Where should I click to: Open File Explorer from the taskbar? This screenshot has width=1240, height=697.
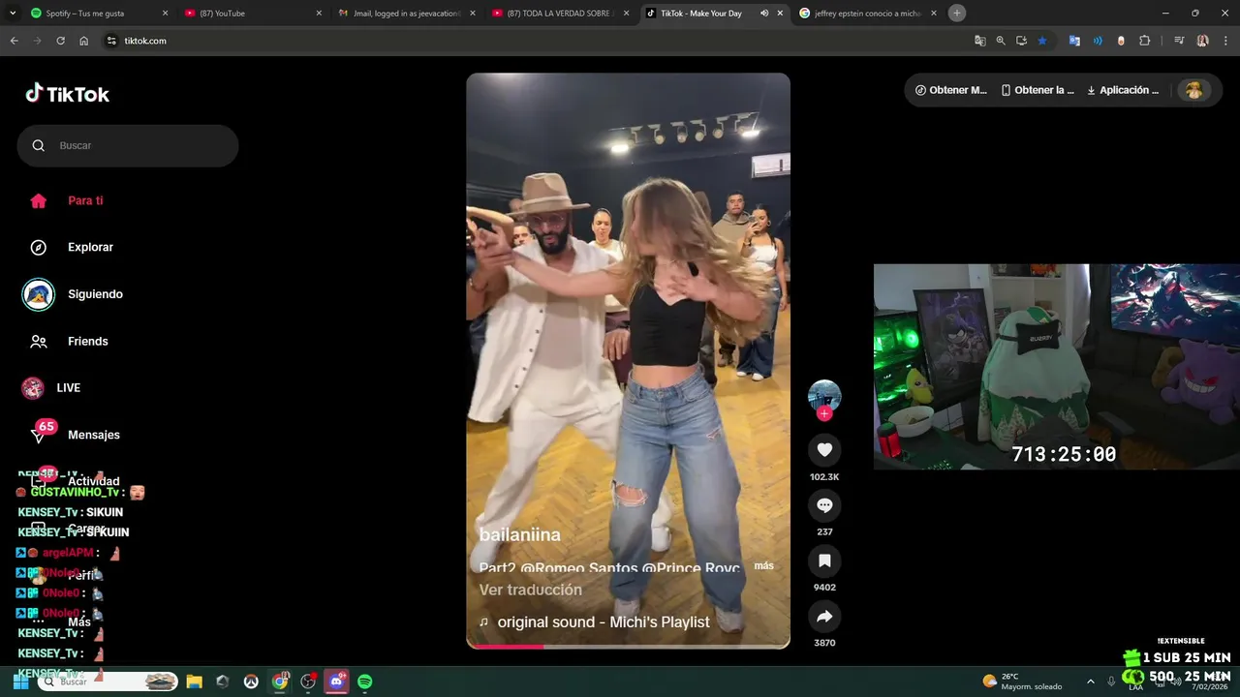pos(194,682)
